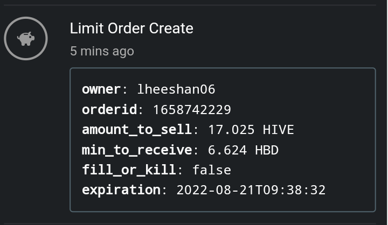The height and width of the screenshot is (225, 388).
Task: Click the amount_to_sell value 17.025 HIVE
Action: click(x=251, y=130)
